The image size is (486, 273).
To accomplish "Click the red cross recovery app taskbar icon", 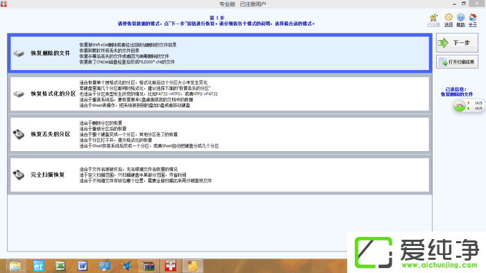I will (x=171, y=266).
